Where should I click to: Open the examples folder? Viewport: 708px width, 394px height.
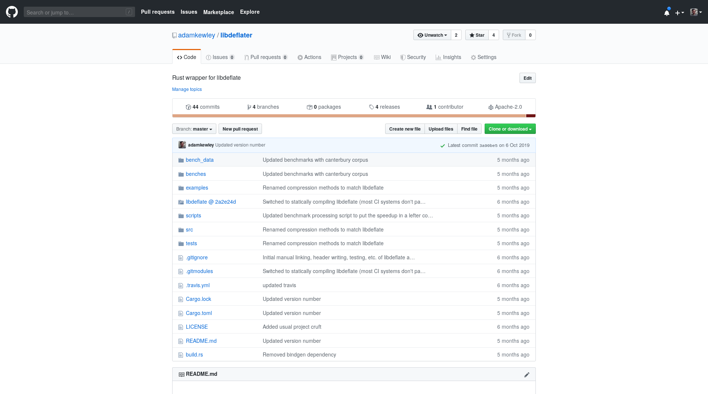197,188
